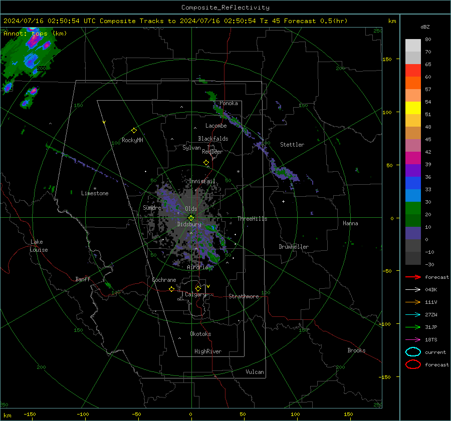Viewport: 451px width, 421px height.
Task: Click the Brooks city label
Action: coord(356,350)
